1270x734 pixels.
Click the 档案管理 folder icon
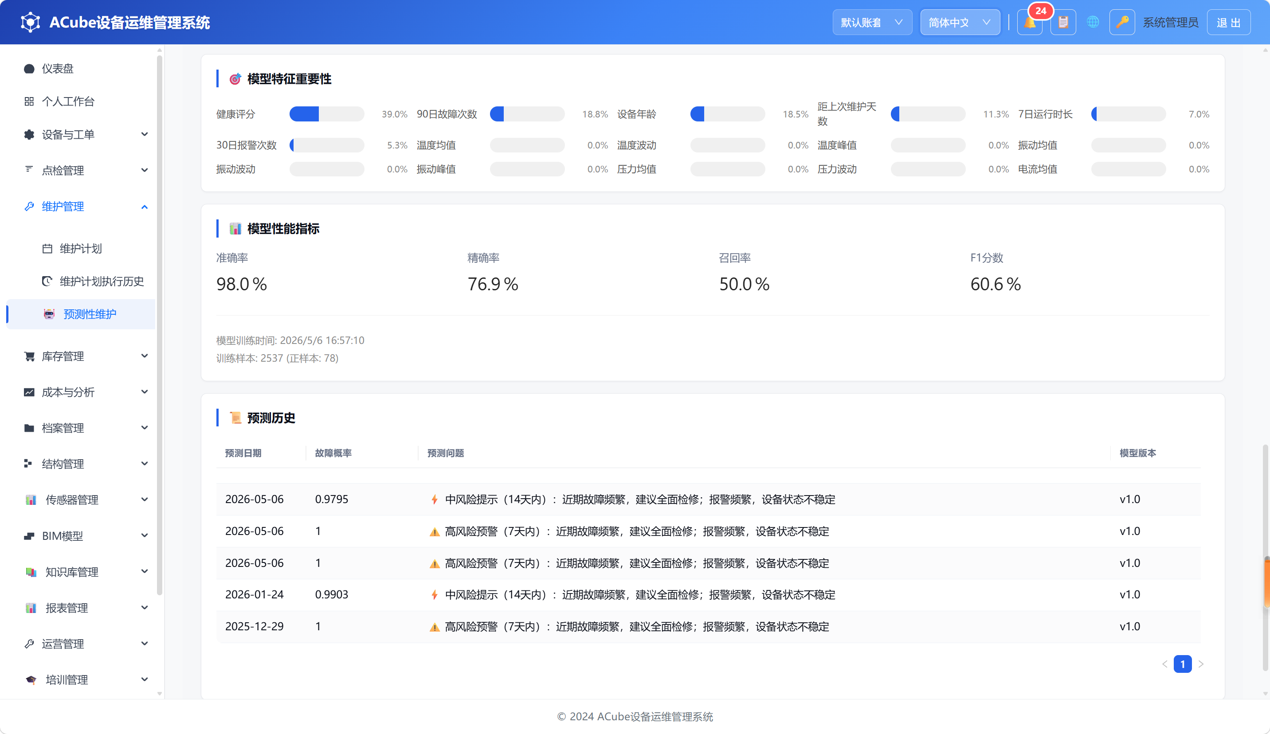29,428
